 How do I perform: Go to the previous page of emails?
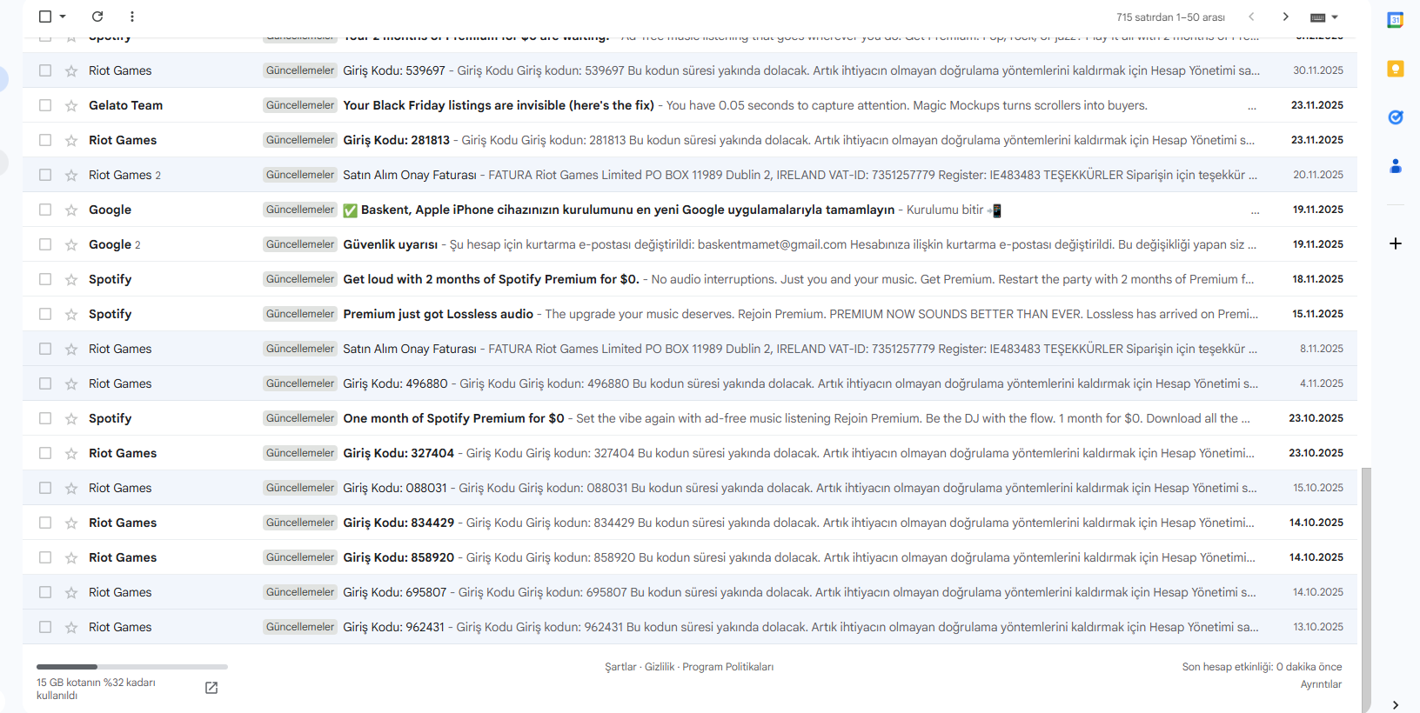[1251, 17]
